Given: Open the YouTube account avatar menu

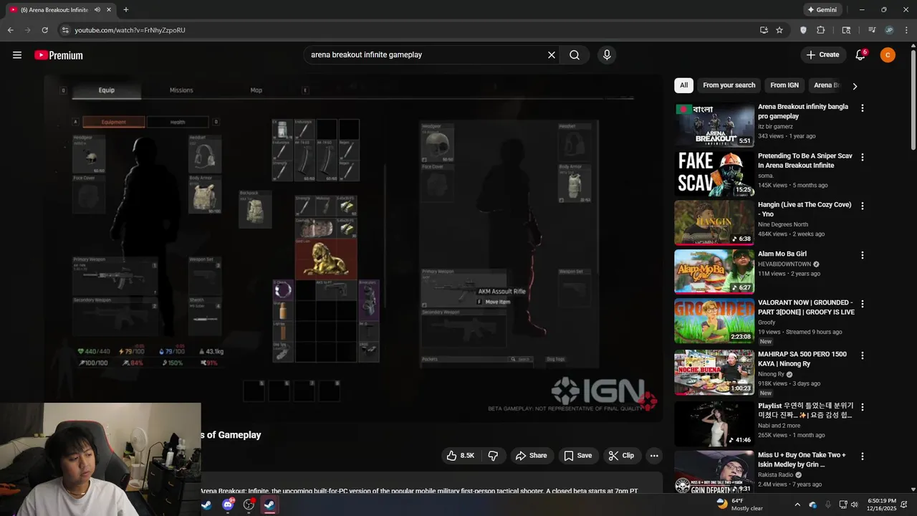Looking at the screenshot, I should 888,55.
